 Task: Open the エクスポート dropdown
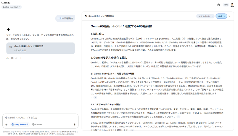coord(205,16)
